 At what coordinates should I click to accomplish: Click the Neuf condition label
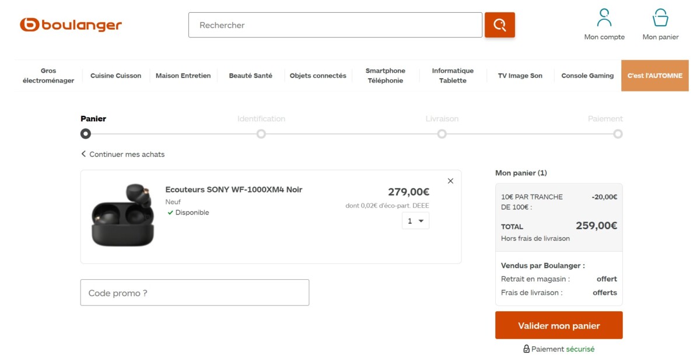point(173,202)
